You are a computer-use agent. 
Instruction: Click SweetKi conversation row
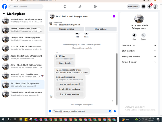(x=23, y=30)
